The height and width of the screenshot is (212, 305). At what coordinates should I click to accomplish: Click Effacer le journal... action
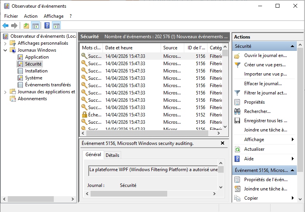pos(263,84)
